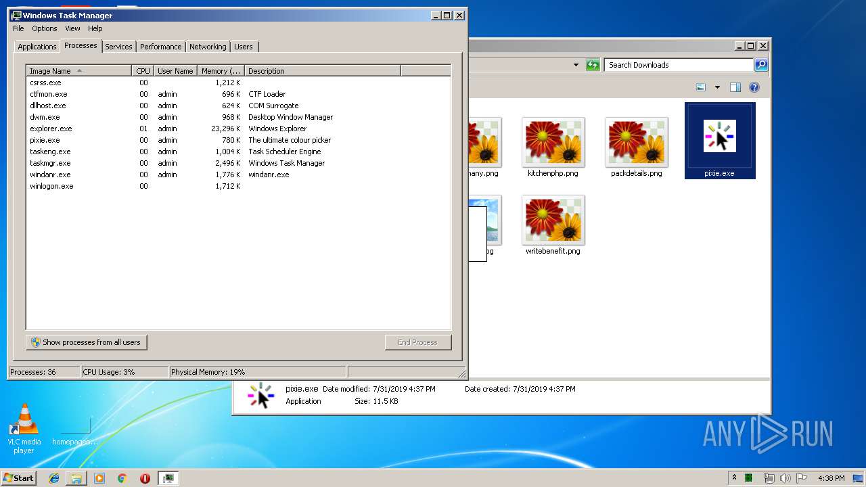Sort processes by Memory column header
The height and width of the screenshot is (487, 866).
pos(221,71)
